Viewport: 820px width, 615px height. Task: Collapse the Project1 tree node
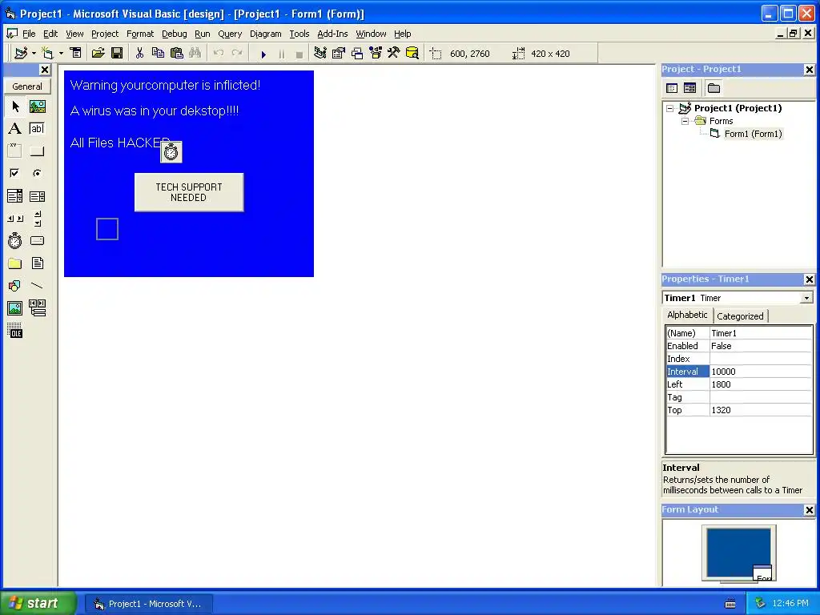pos(670,108)
